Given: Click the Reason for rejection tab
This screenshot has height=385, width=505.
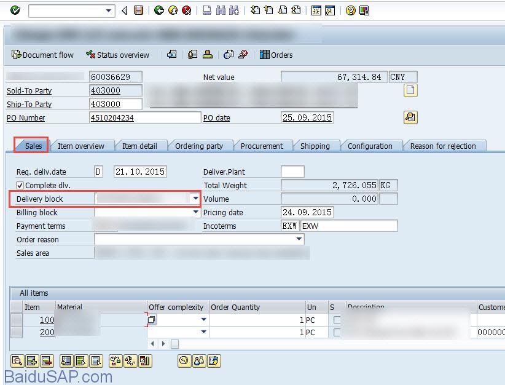Looking at the screenshot, I should [444, 146].
